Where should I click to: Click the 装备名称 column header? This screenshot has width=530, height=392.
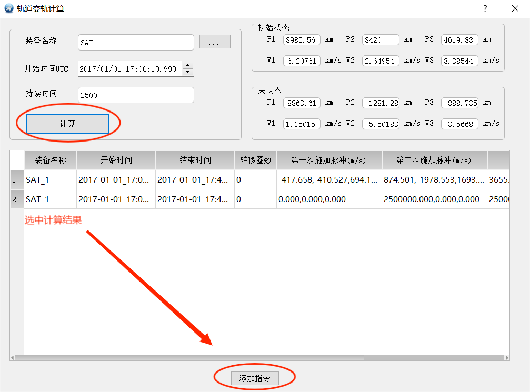pyautogui.click(x=51, y=160)
